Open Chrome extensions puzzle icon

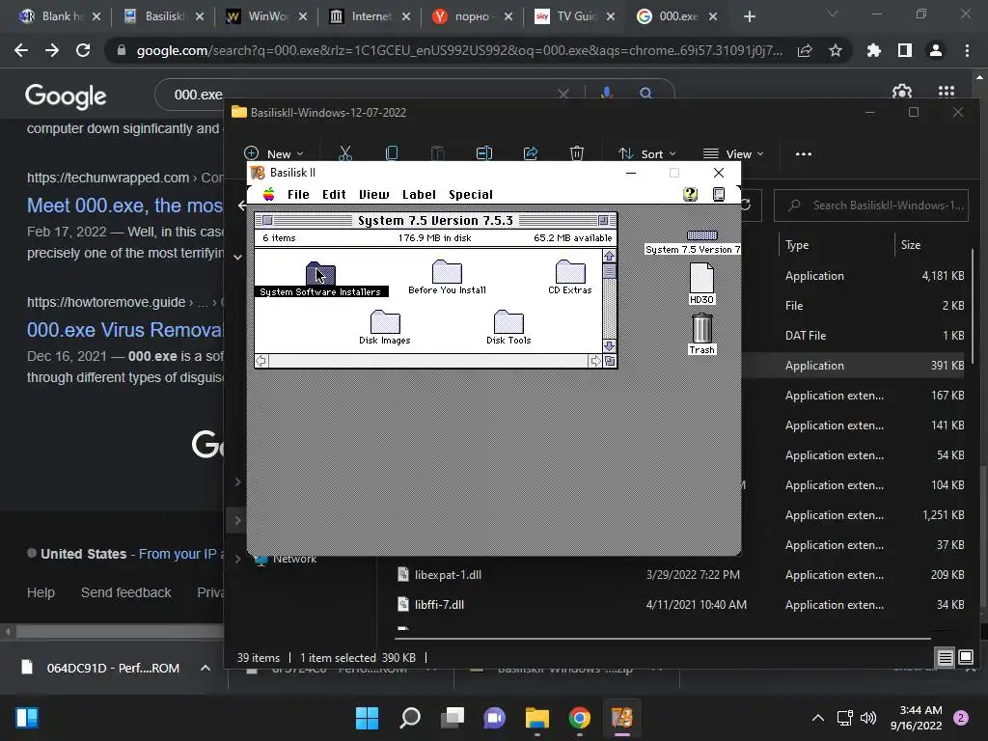[x=874, y=50]
